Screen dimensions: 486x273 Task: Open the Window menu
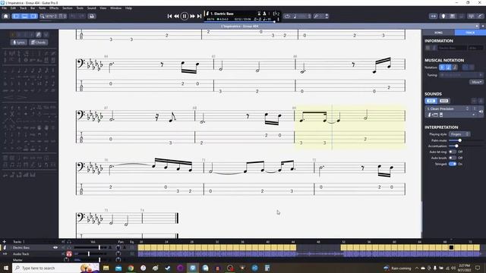tap(115, 8)
